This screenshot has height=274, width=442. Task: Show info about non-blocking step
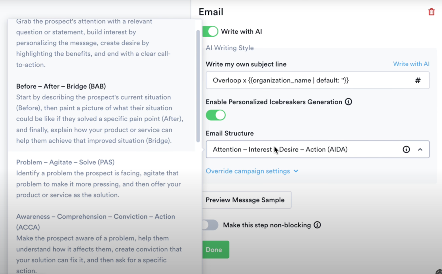tap(318, 225)
